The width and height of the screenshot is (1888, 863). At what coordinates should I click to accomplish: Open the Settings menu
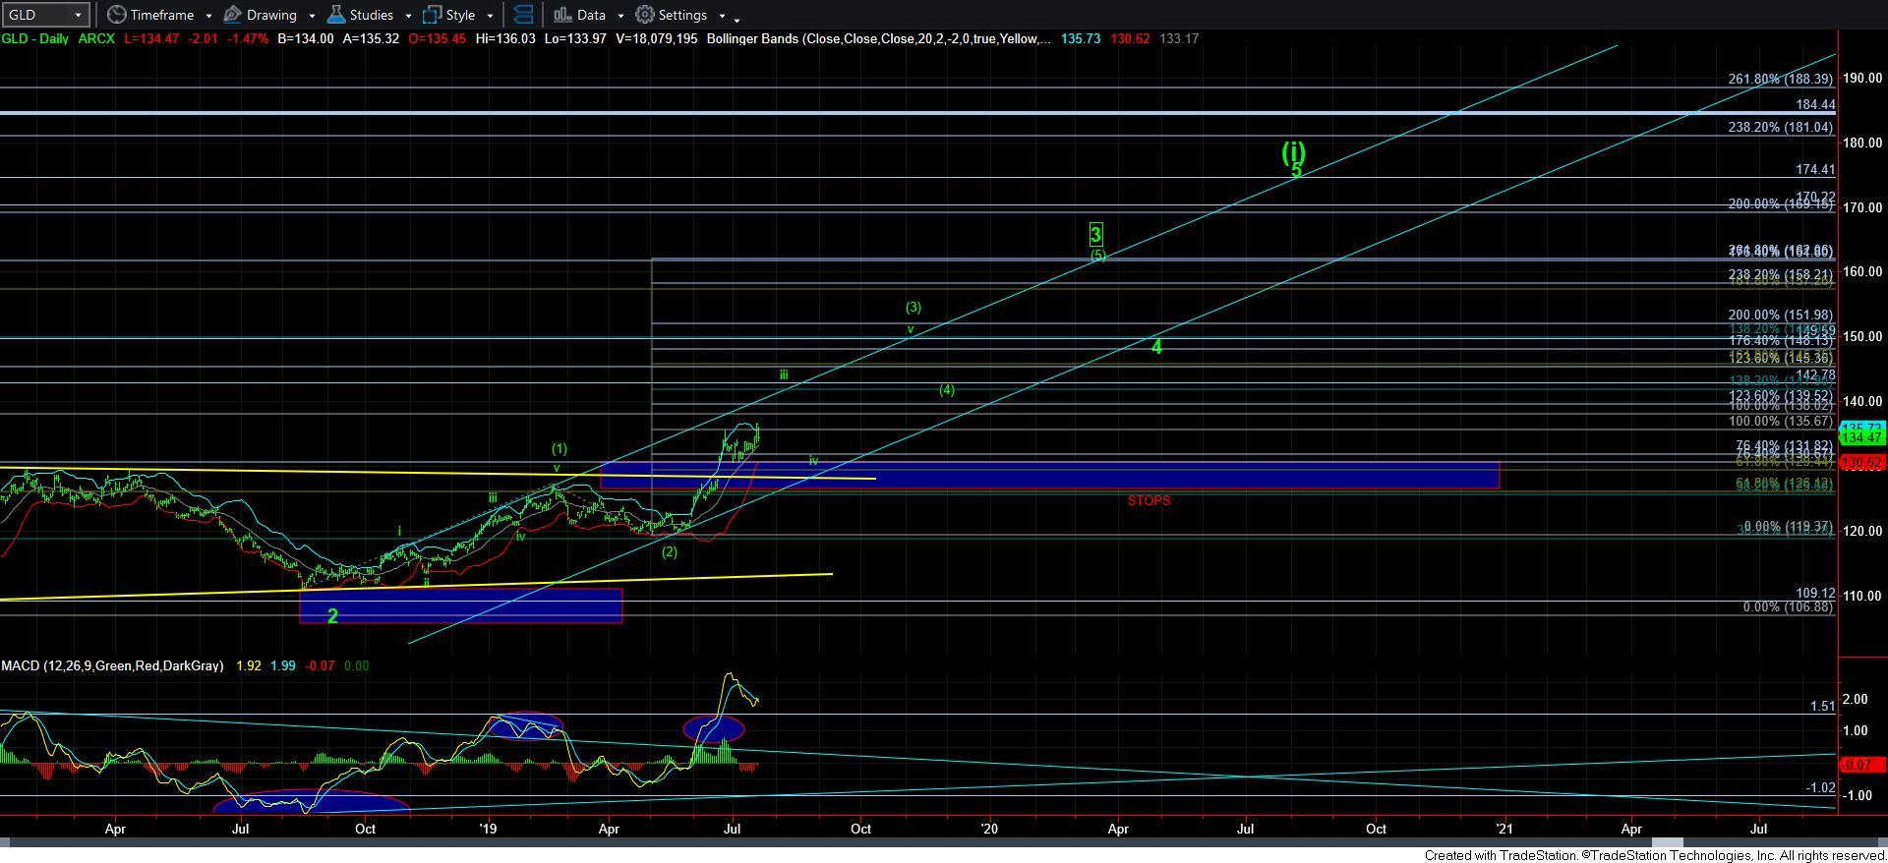coord(680,15)
